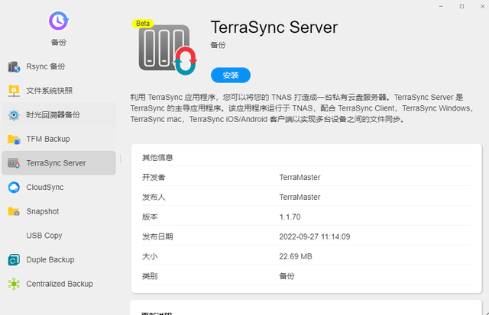Click the app description paragraph
Screen dimensions: 489x315
(x=303, y=108)
